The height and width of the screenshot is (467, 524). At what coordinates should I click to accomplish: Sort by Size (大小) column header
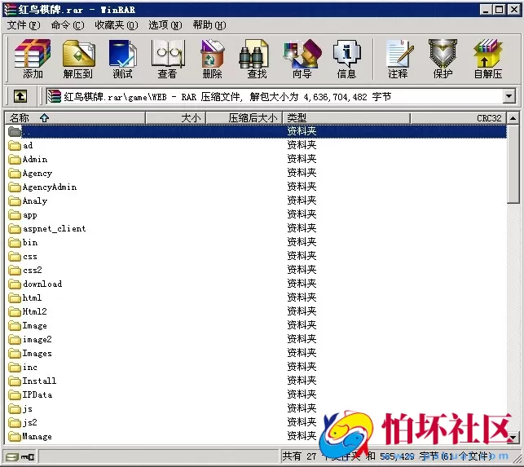coord(175,118)
